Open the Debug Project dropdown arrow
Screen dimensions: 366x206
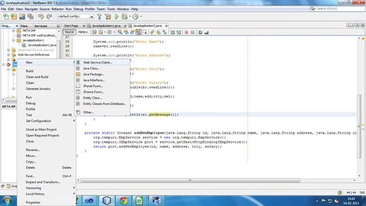tap(130, 16)
